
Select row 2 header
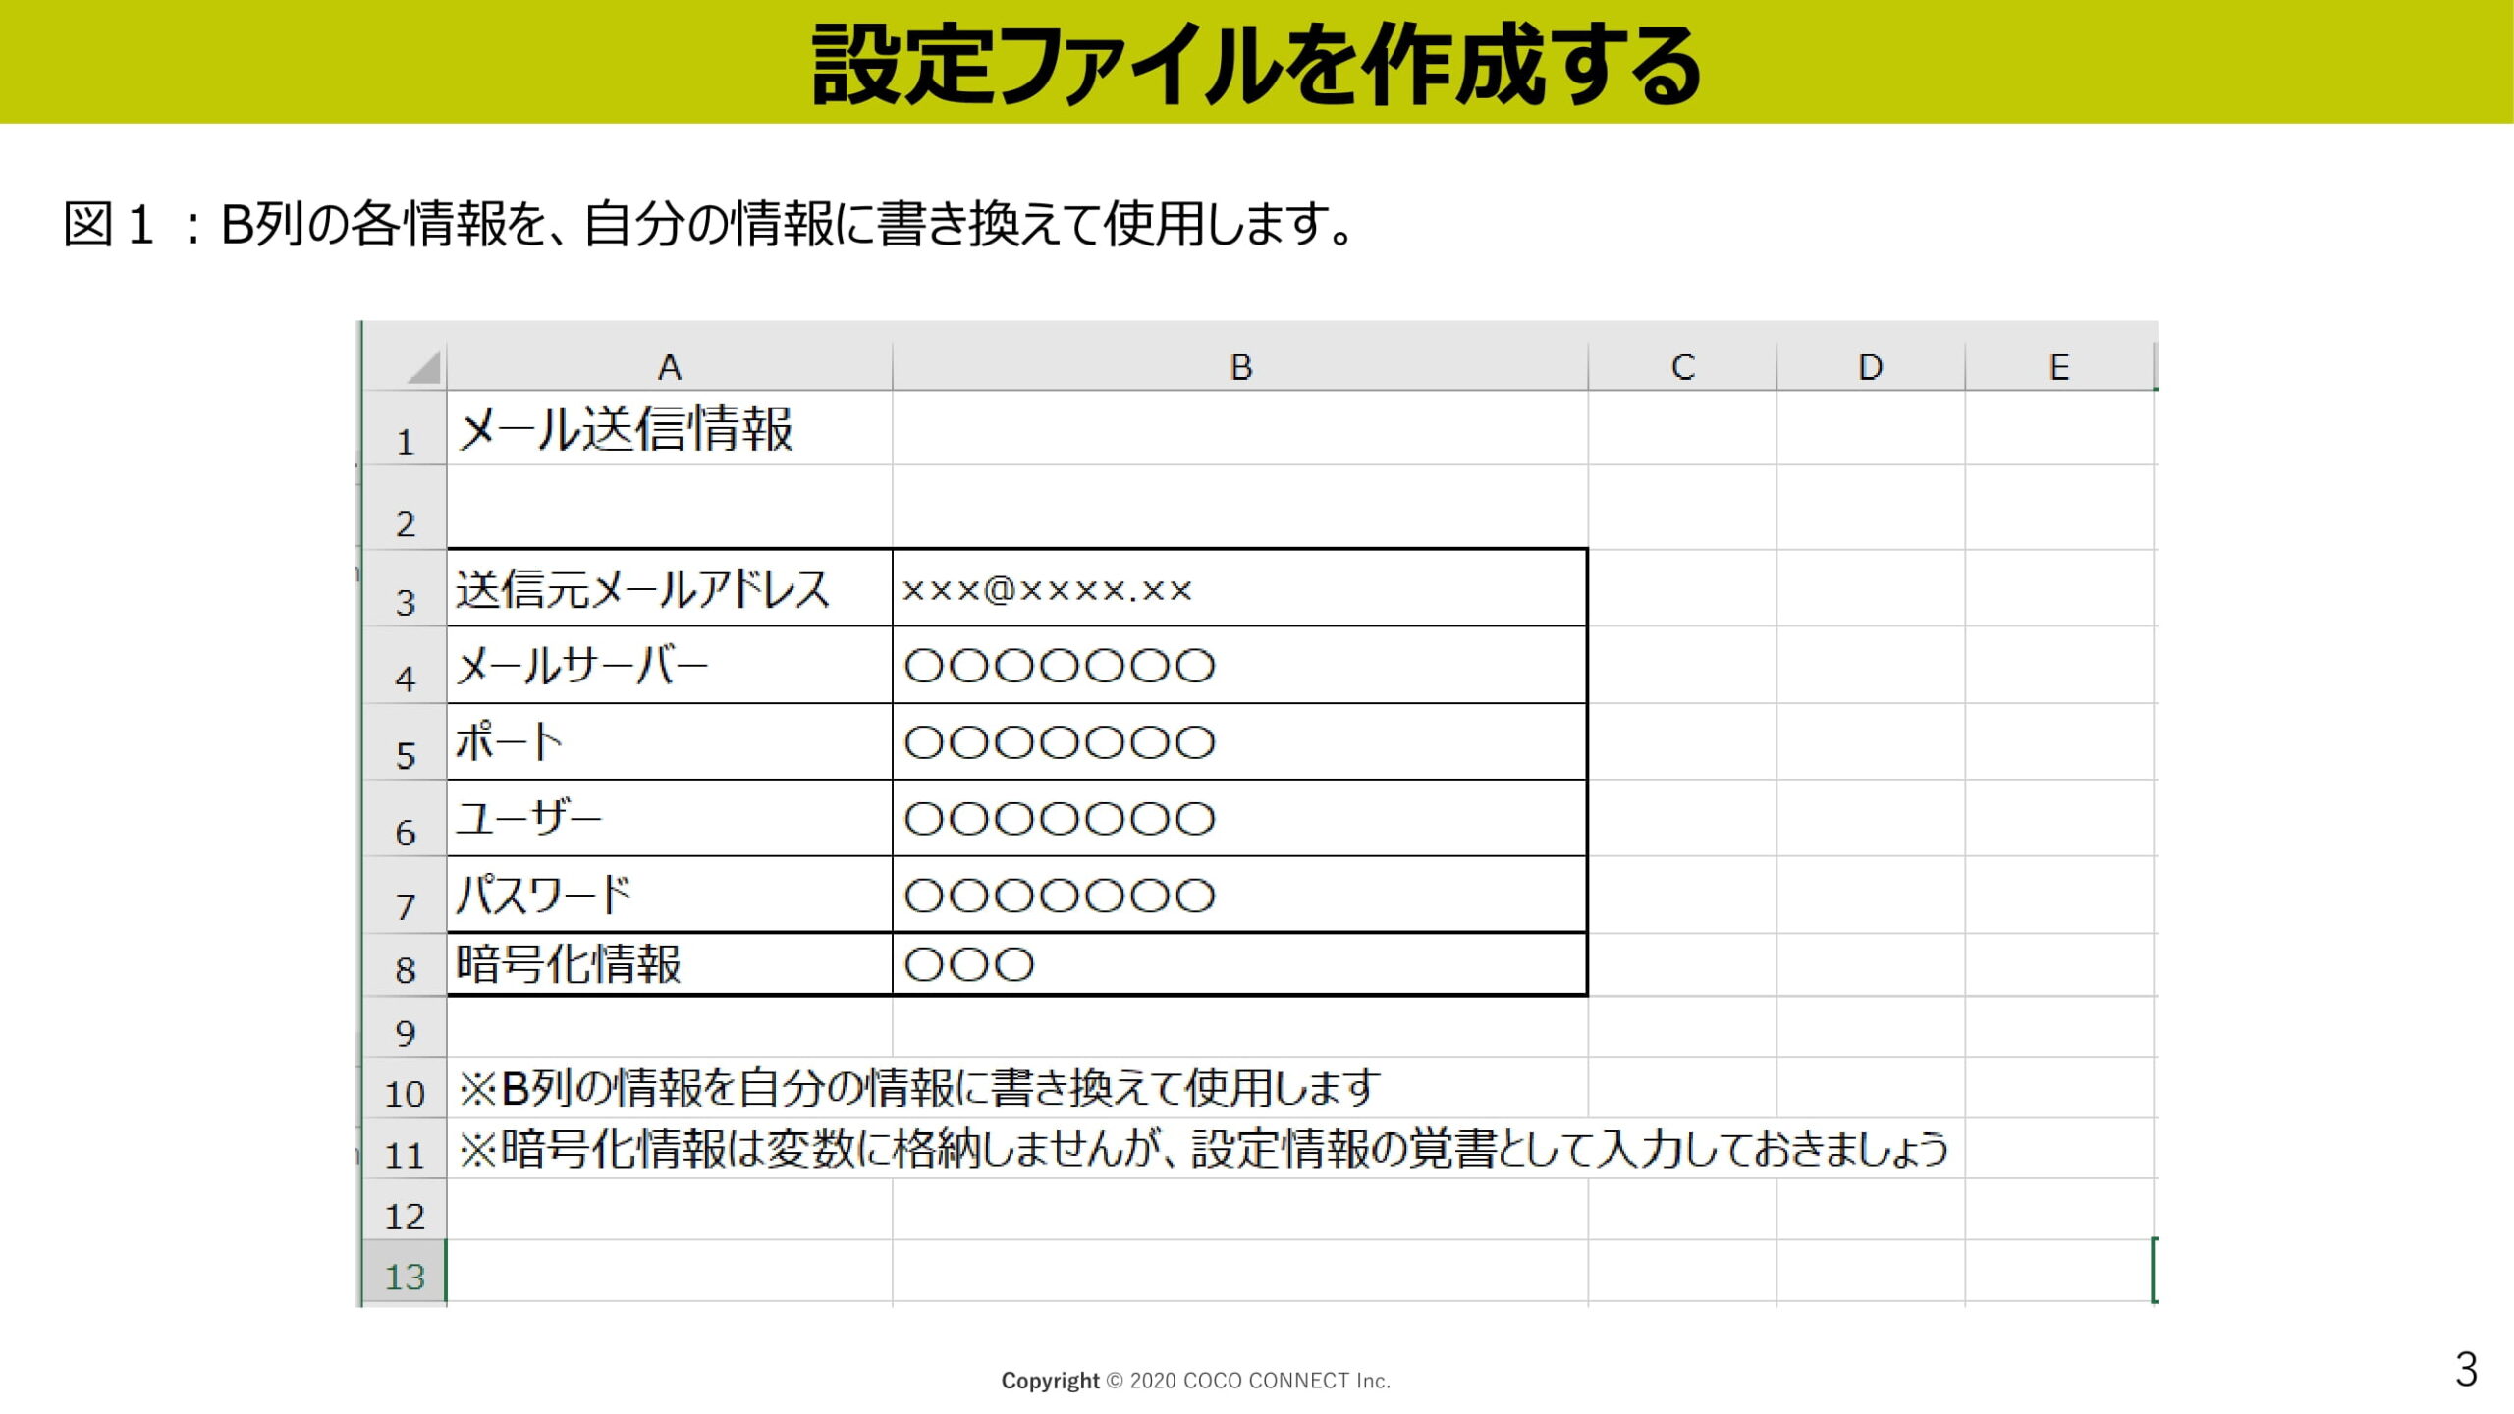pyautogui.click(x=405, y=508)
